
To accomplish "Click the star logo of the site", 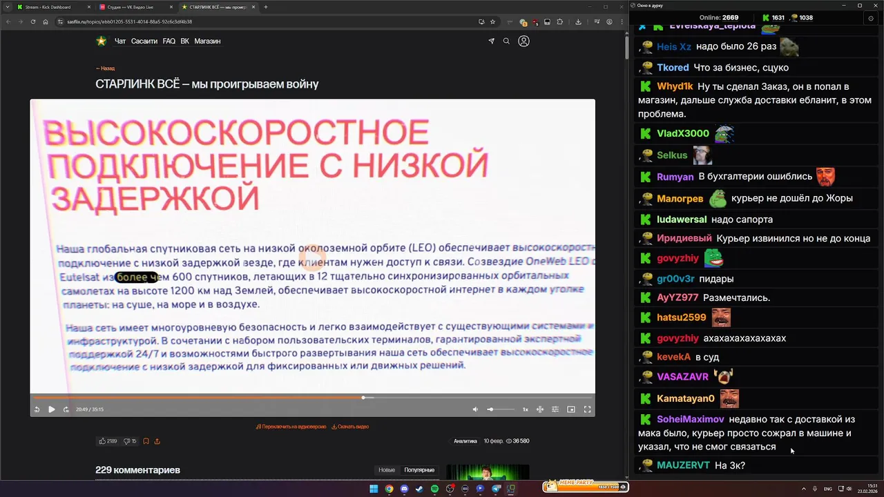I will [x=102, y=41].
